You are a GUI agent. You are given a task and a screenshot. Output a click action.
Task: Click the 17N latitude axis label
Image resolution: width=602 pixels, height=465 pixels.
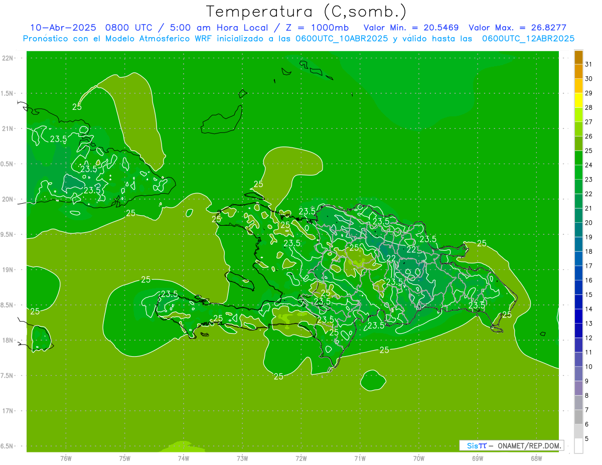click(8, 411)
